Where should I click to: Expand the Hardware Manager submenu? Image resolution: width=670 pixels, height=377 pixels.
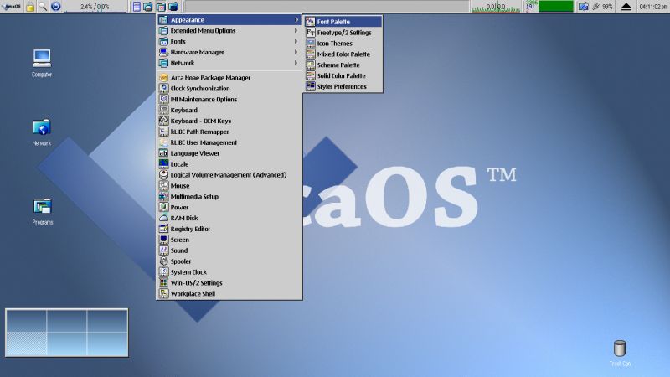click(x=229, y=52)
